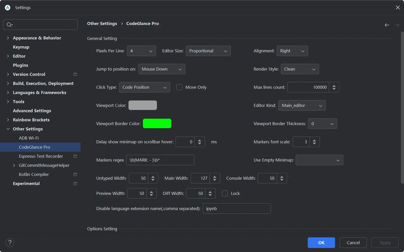Select Experimental settings page
This screenshot has width=404, height=252.
click(x=26, y=184)
